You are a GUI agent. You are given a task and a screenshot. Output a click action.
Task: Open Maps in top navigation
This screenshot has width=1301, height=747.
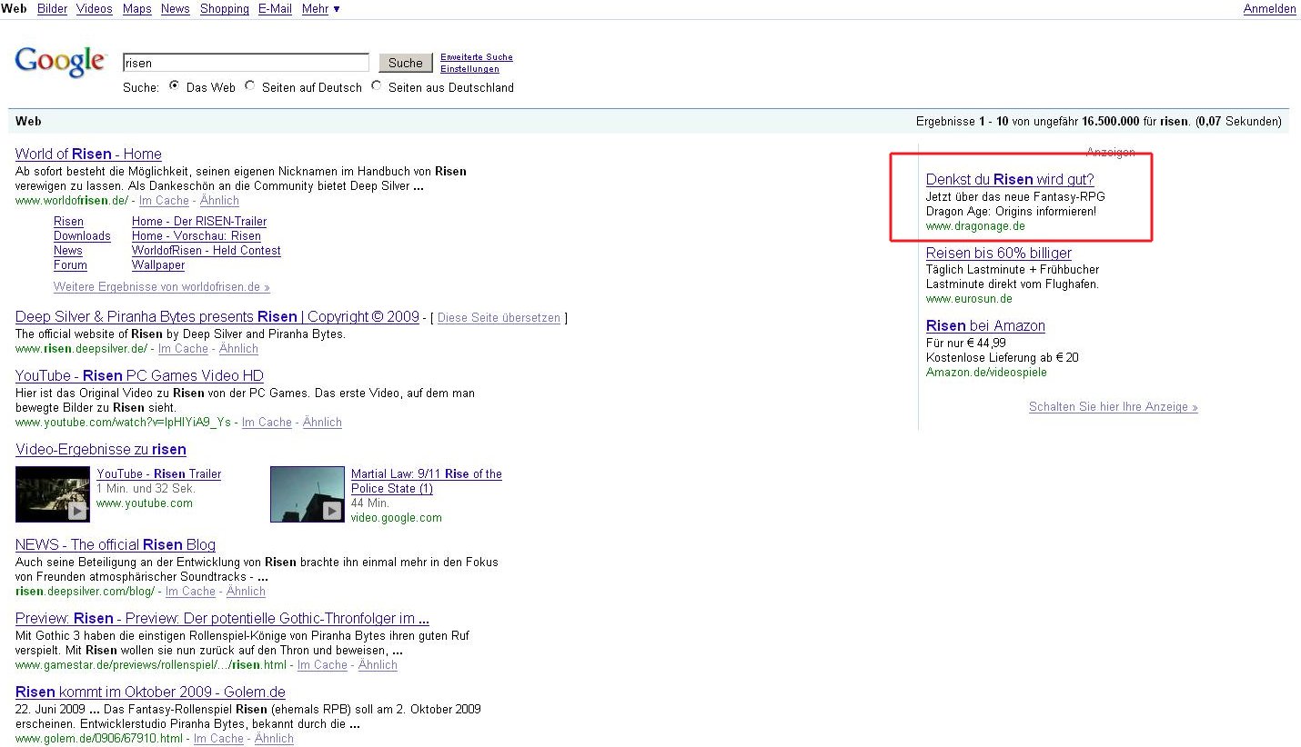coord(136,8)
